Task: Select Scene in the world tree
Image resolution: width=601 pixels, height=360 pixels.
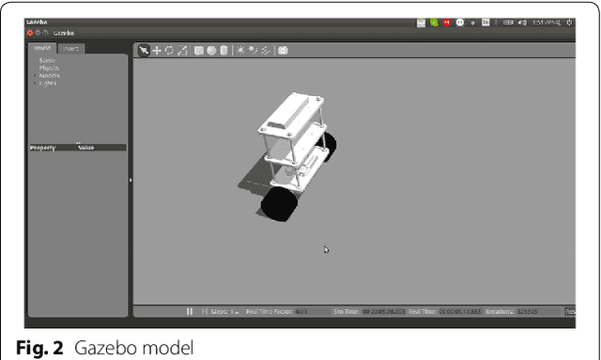Action: coord(47,60)
